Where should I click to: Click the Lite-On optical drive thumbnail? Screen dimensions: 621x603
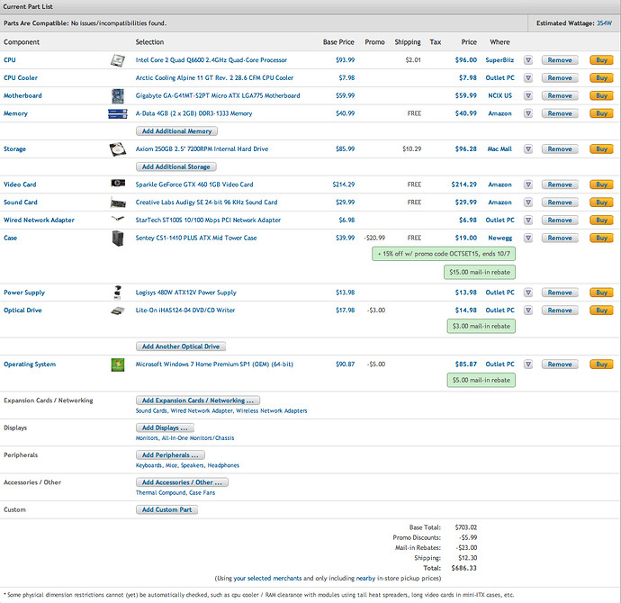coord(118,310)
